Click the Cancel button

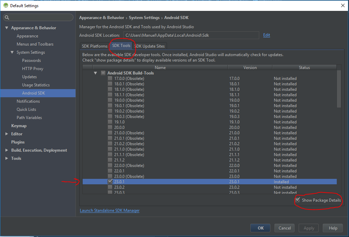point(284,228)
